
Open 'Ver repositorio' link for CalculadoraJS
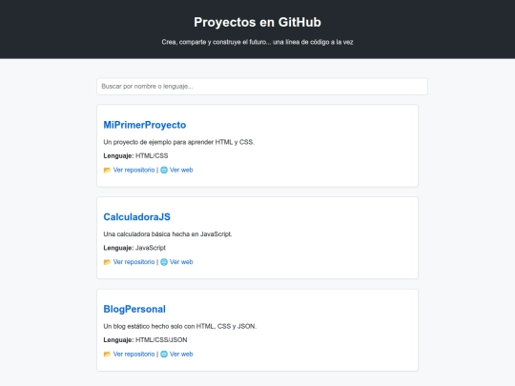click(x=134, y=262)
